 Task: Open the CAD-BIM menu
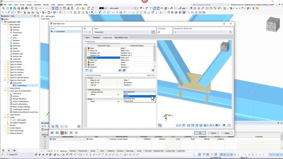tap(78, 5)
